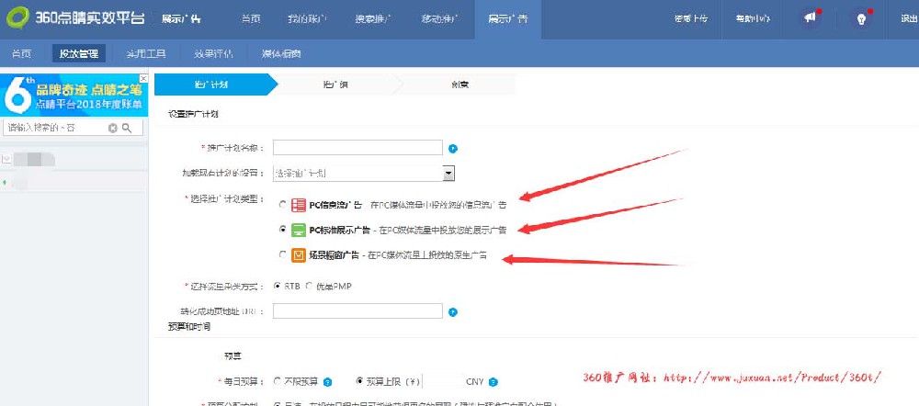Select 预算上限 daily budget radio

[x=360, y=381]
